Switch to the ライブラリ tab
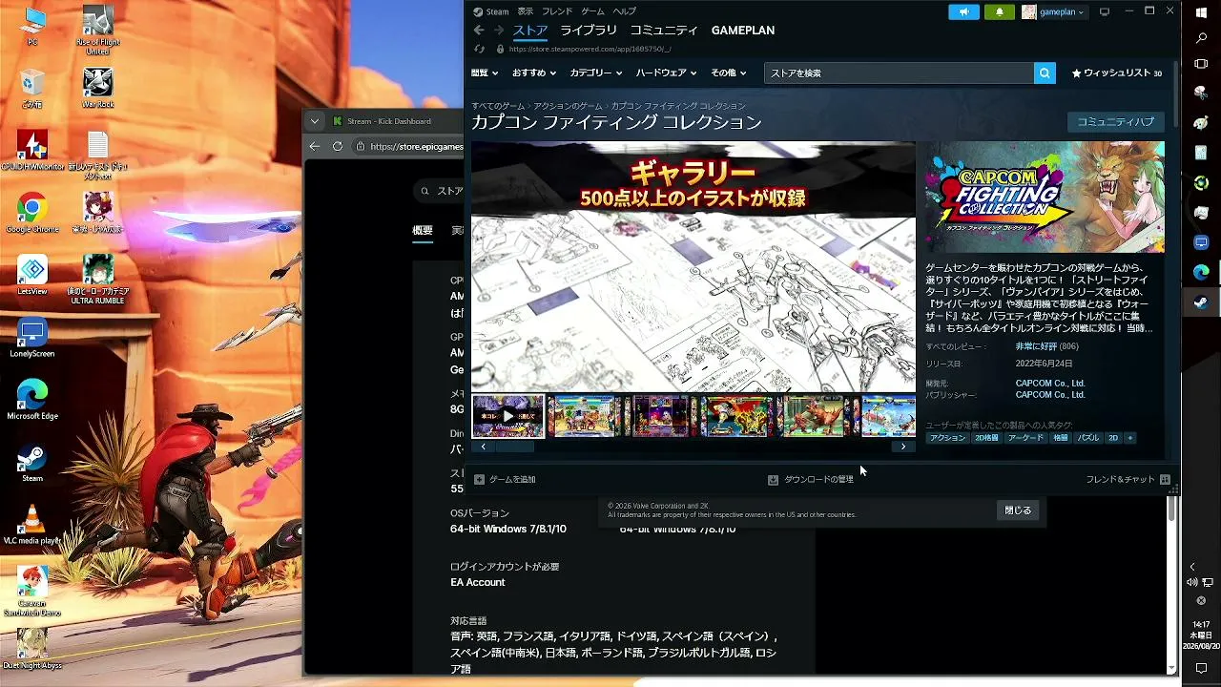Image resolution: width=1221 pixels, height=687 pixels. (589, 31)
